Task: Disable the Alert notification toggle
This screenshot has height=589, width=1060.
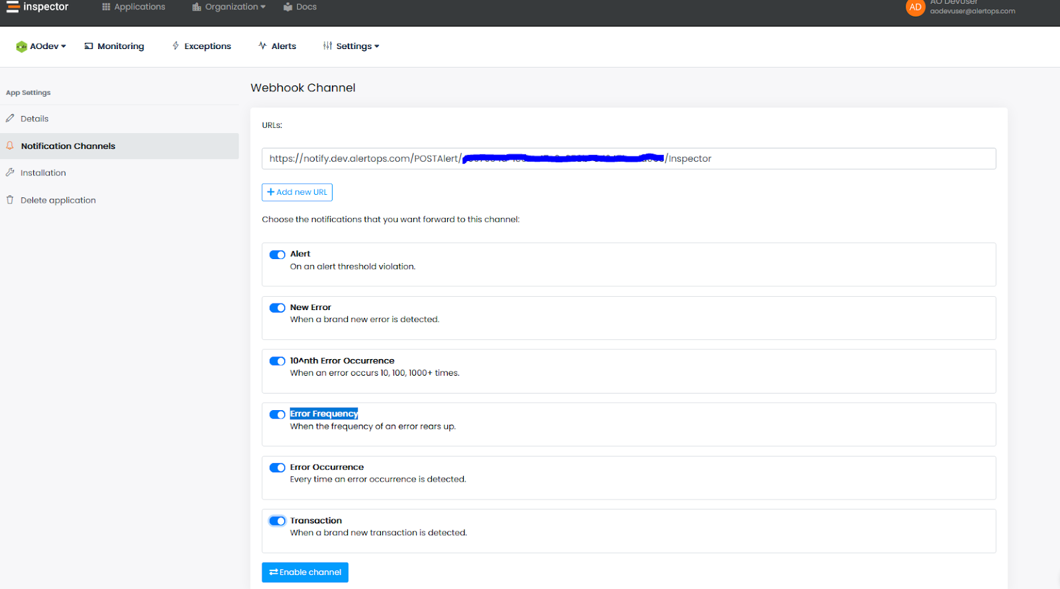Action: 277,255
